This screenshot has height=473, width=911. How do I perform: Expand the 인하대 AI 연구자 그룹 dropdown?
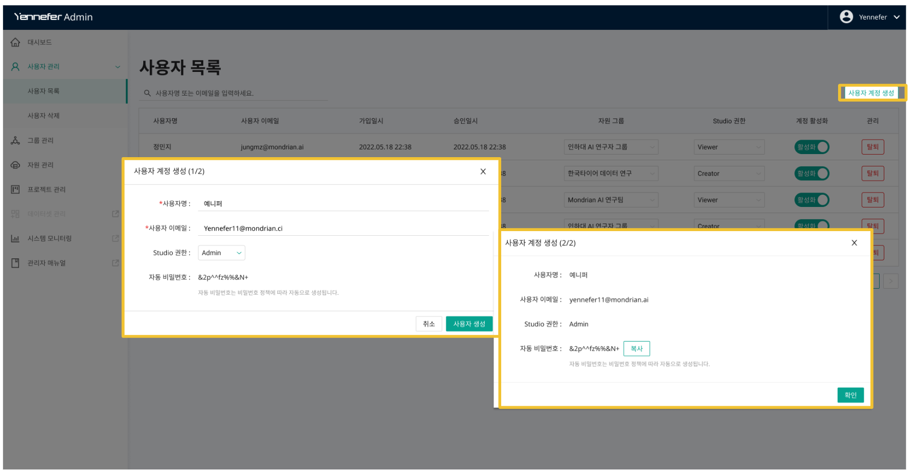point(611,147)
